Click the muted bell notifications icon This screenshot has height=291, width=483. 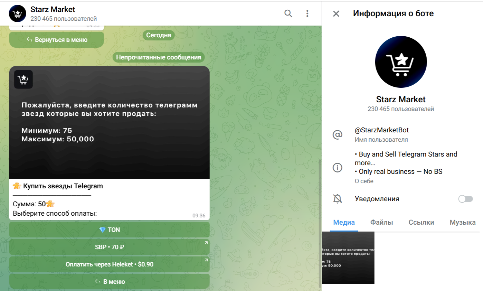(337, 199)
